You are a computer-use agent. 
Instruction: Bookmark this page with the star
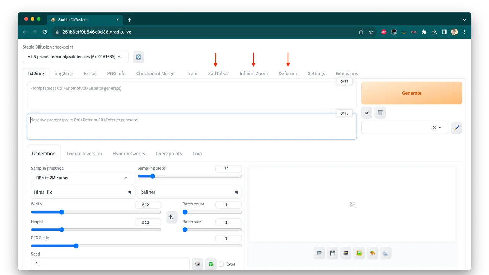(371, 32)
